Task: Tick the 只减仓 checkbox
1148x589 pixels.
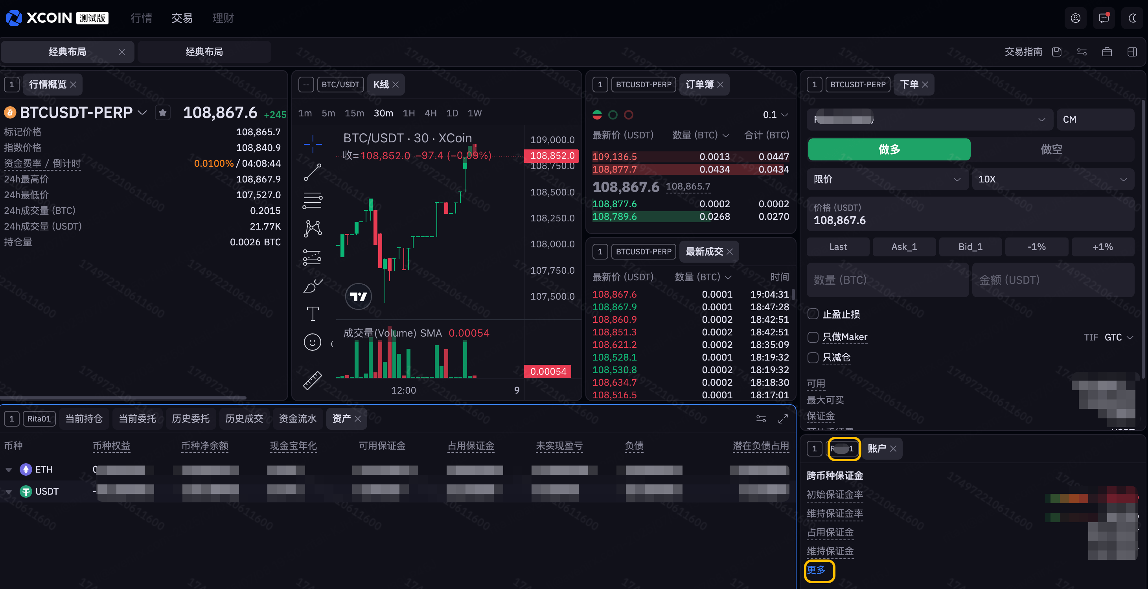Action: click(x=813, y=357)
